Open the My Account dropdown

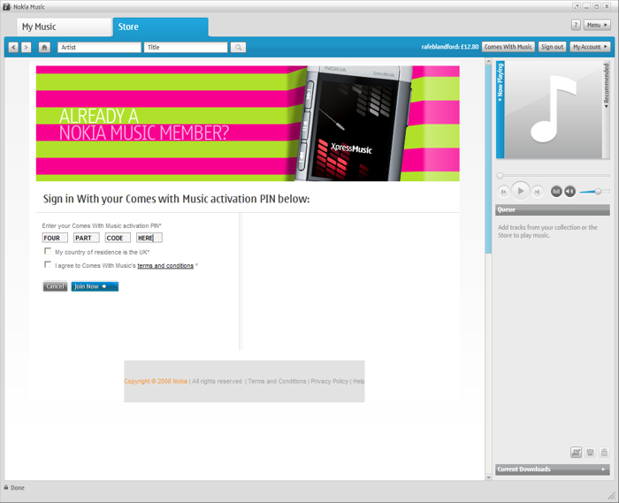click(590, 47)
